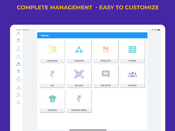Click the LANGUAGE label bar
The height and width of the screenshot is (131, 175).
point(52,61)
